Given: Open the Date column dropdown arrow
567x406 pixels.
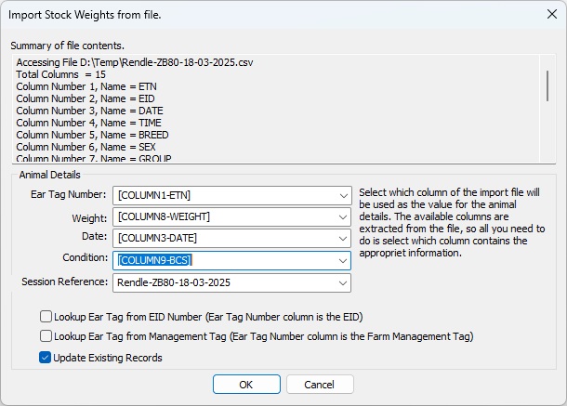Looking at the screenshot, I should click(x=343, y=238).
